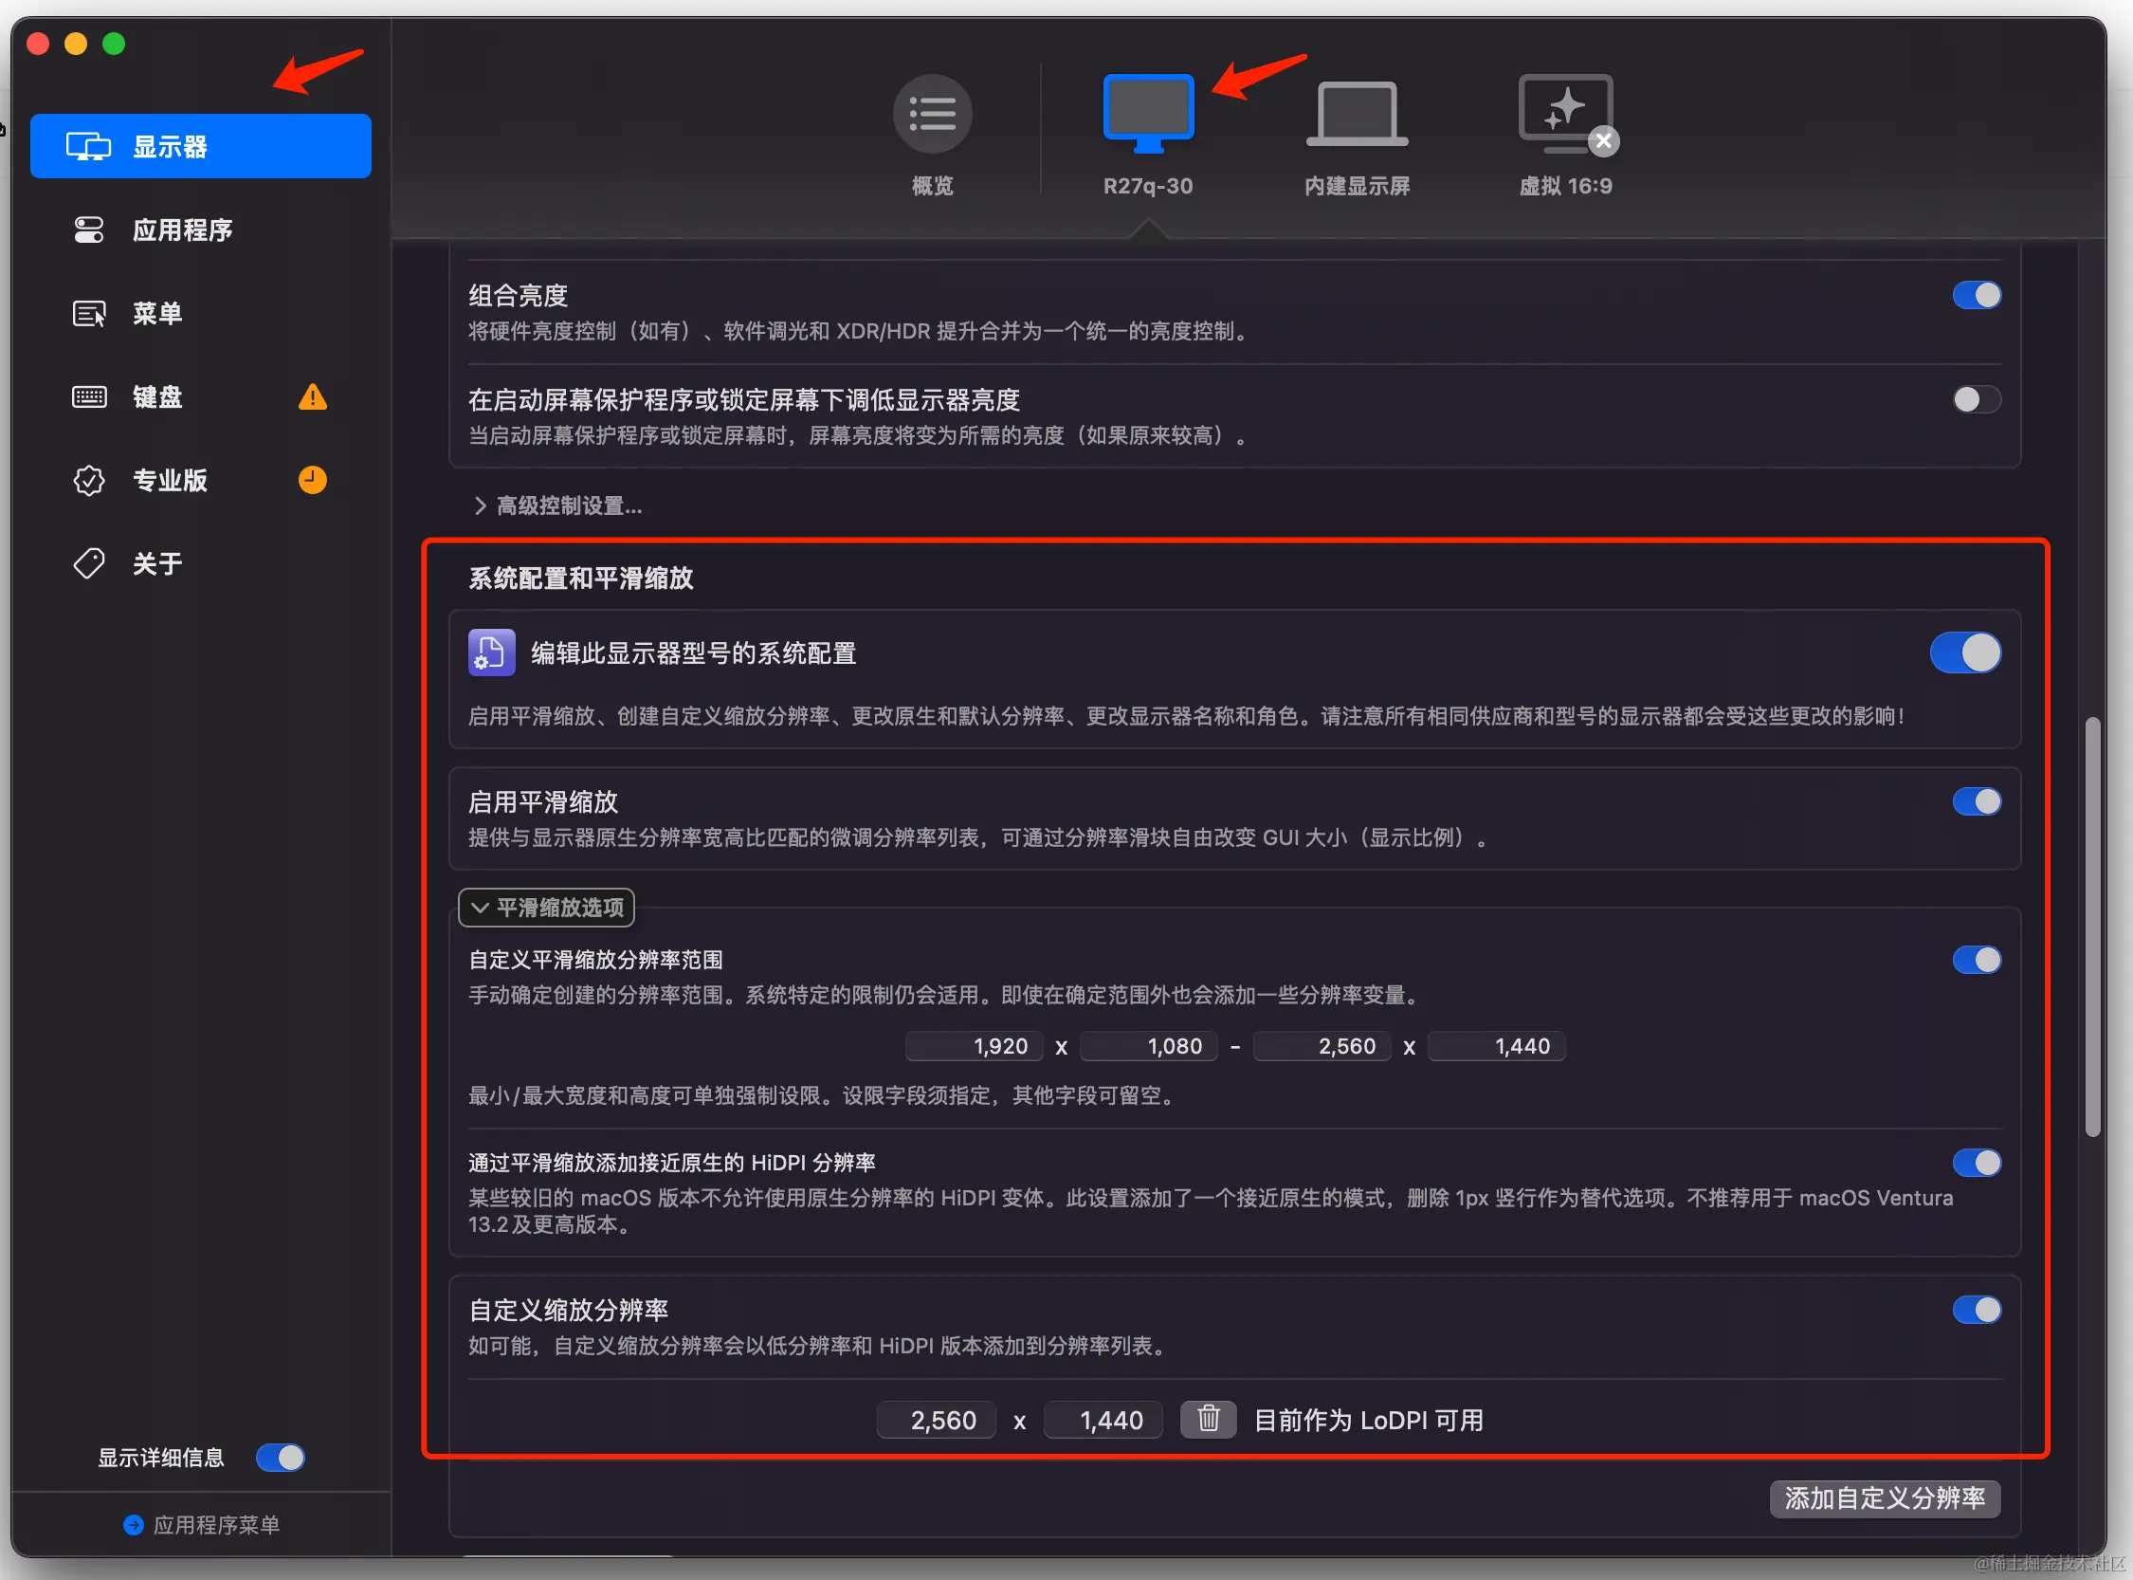Click the 键盘 warning triangle icon
Screen dimensions: 2133x1580
coord(312,397)
